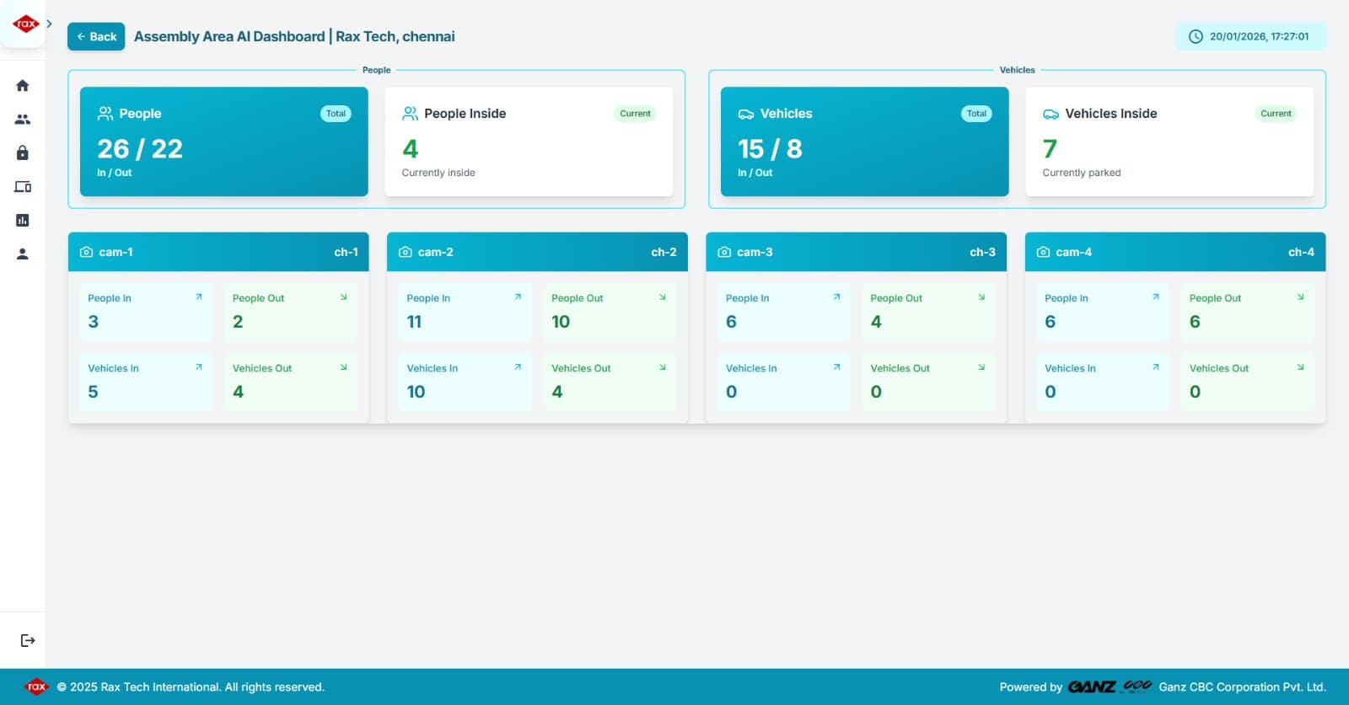Select the lock icon in sidebar
Viewport: 1349px width, 705px height.
23,152
